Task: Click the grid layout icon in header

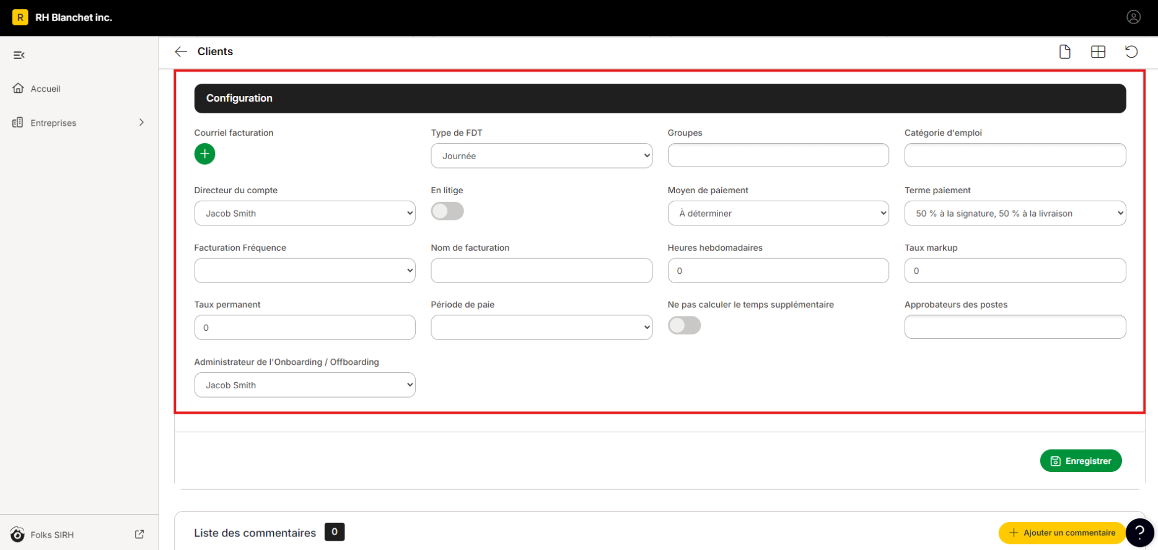Action: point(1098,51)
